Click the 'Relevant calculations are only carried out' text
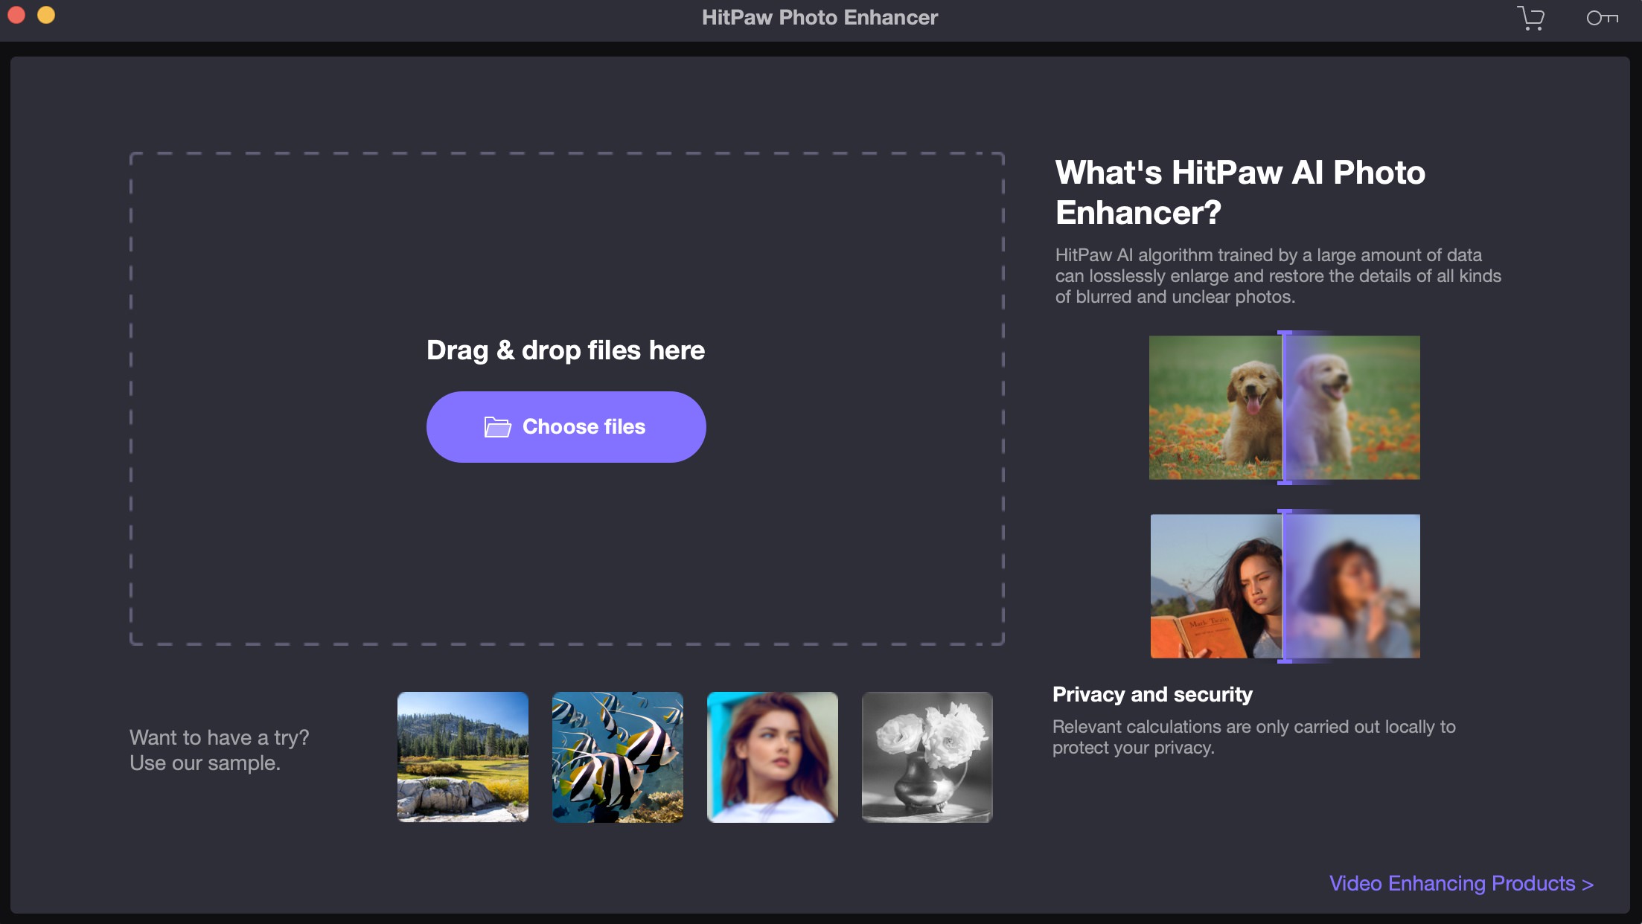1642x924 pixels. (1253, 737)
